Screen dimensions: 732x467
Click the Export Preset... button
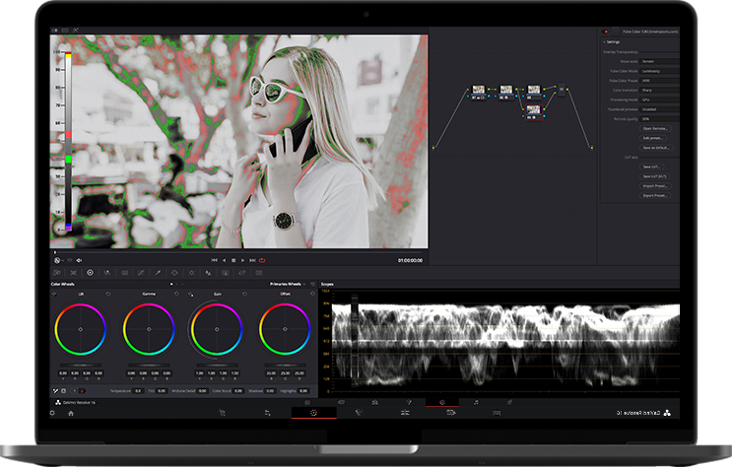(x=656, y=195)
